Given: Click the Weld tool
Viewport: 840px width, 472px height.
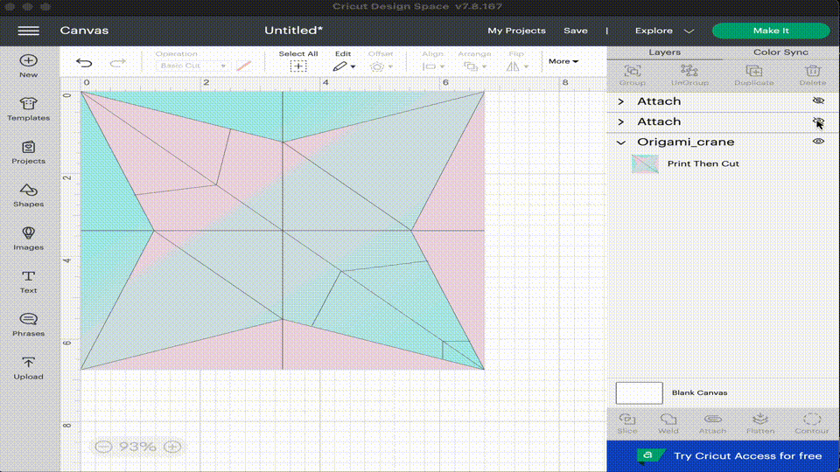Looking at the screenshot, I should pyautogui.click(x=668, y=423).
